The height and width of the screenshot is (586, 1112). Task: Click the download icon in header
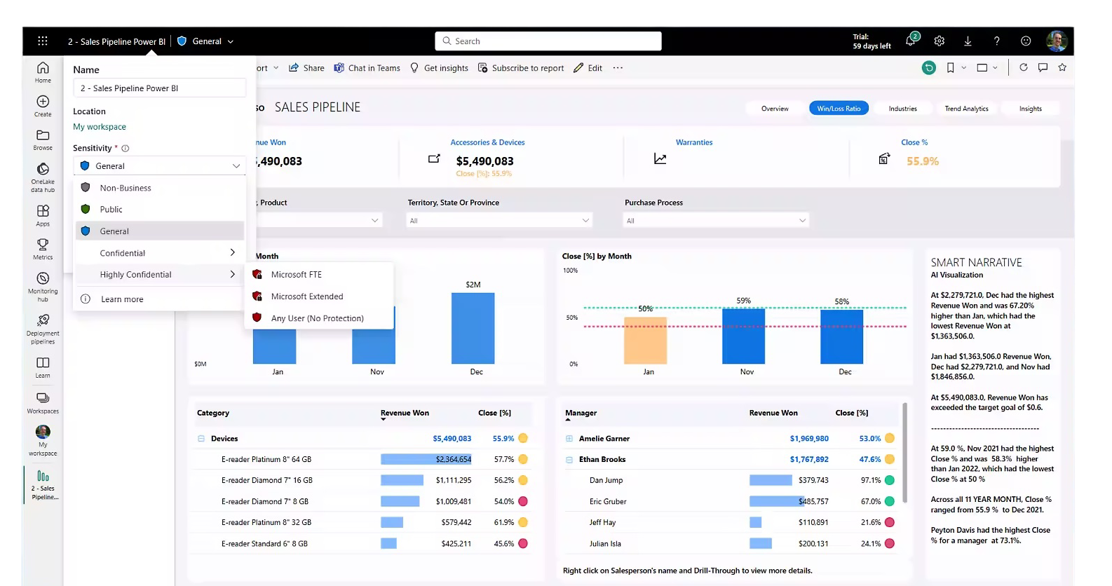[x=968, y=41]
